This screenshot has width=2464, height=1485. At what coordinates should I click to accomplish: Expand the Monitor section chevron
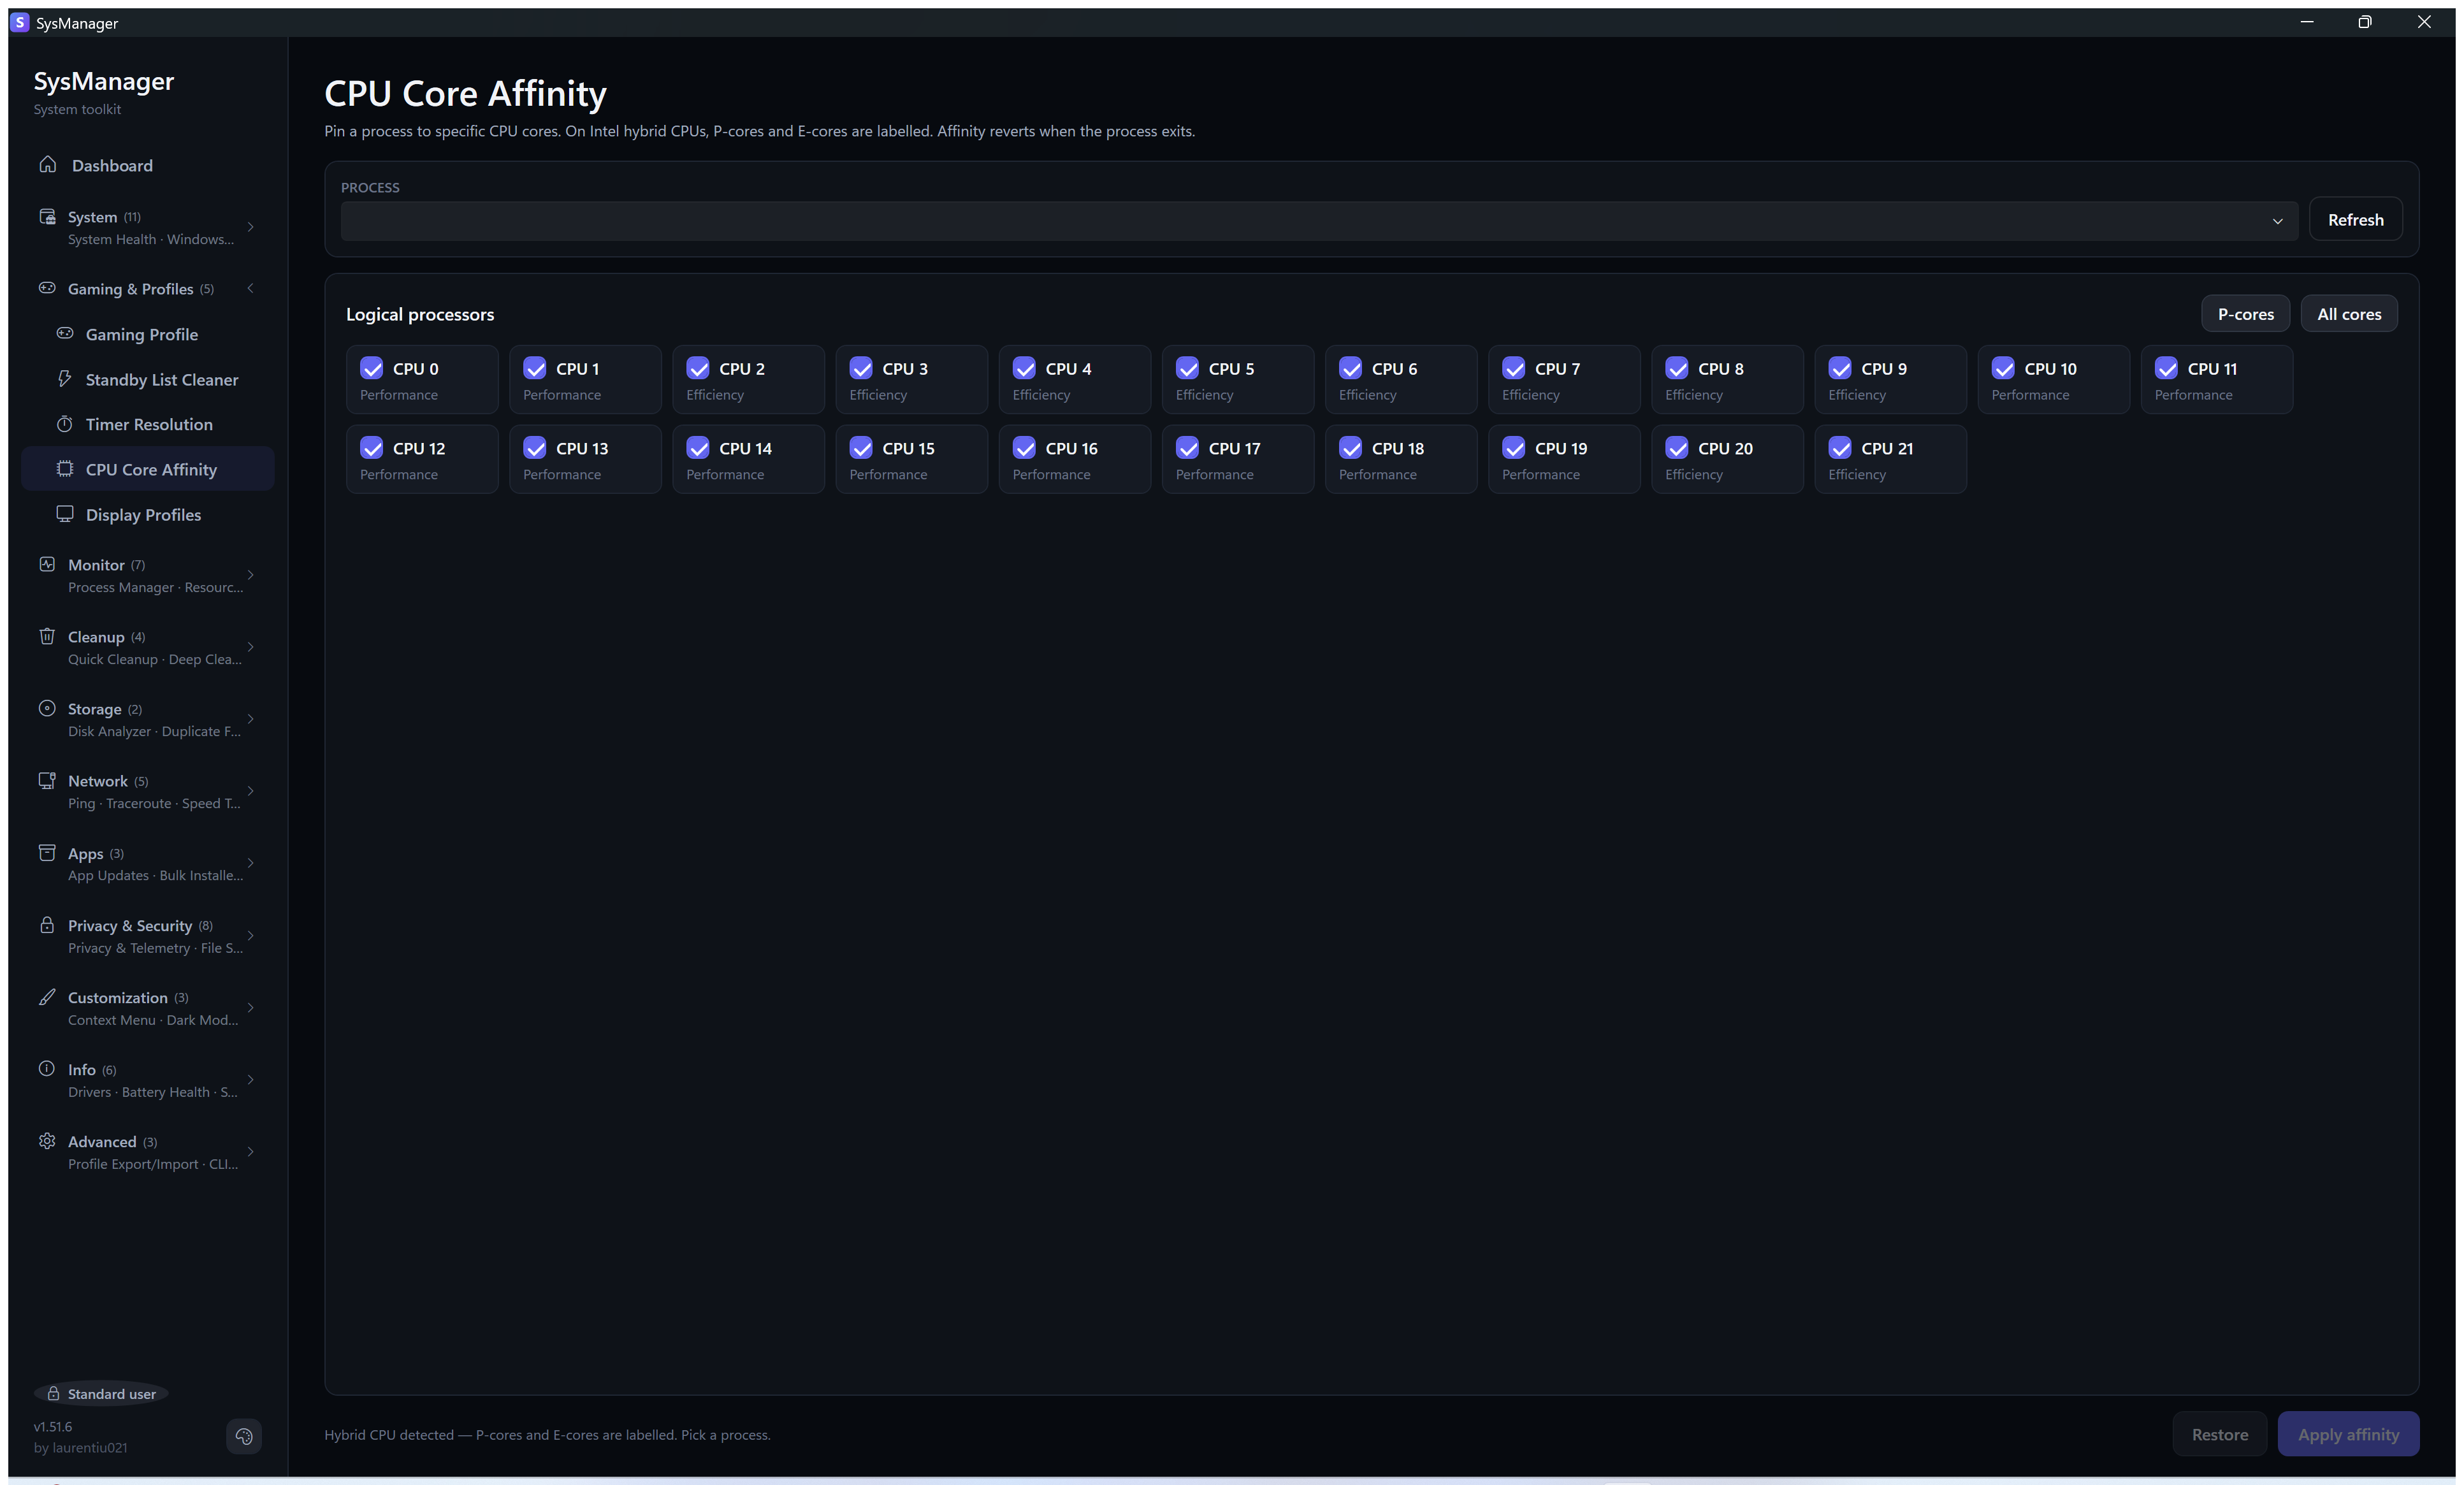click(x=251, y=575)
